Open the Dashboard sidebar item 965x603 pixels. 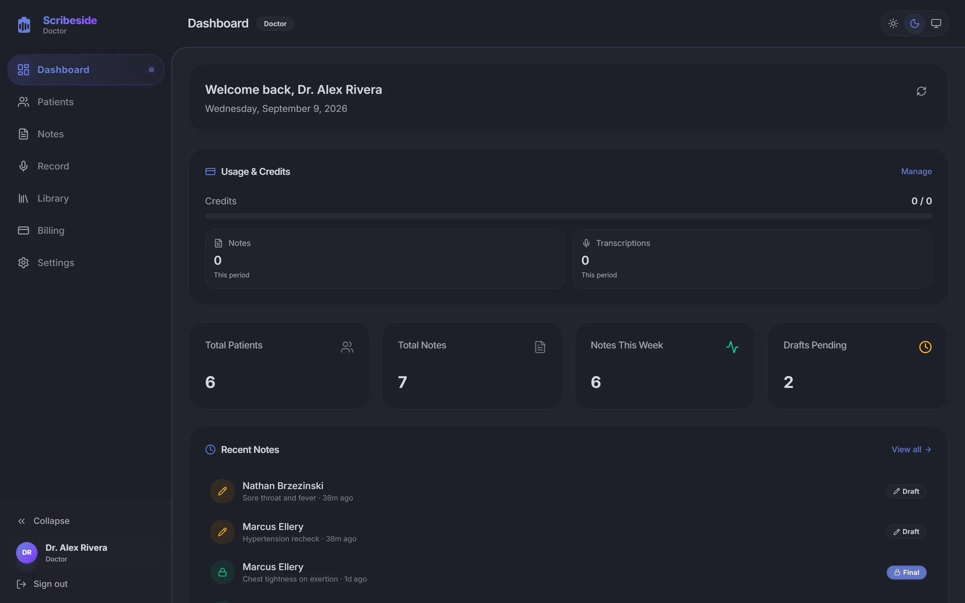[86, 70]
